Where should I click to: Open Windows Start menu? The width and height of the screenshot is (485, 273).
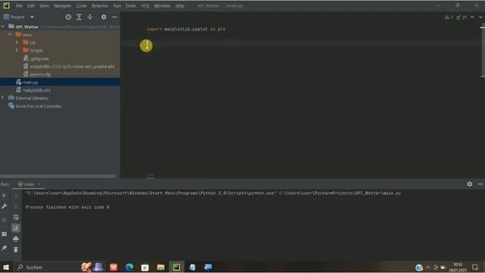tap(6, 267)
